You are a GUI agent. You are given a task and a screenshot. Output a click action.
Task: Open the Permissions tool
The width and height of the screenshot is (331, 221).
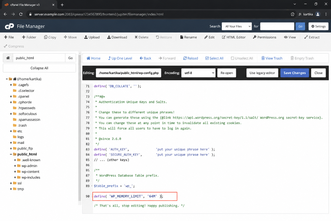pos(265,37)
